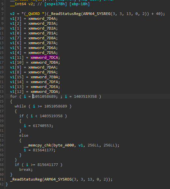Select the highlighted xmmword_7DCA identifier
The height and width of the screenshot is (189, 170).
pyautogui.click(x=44, y=57)
